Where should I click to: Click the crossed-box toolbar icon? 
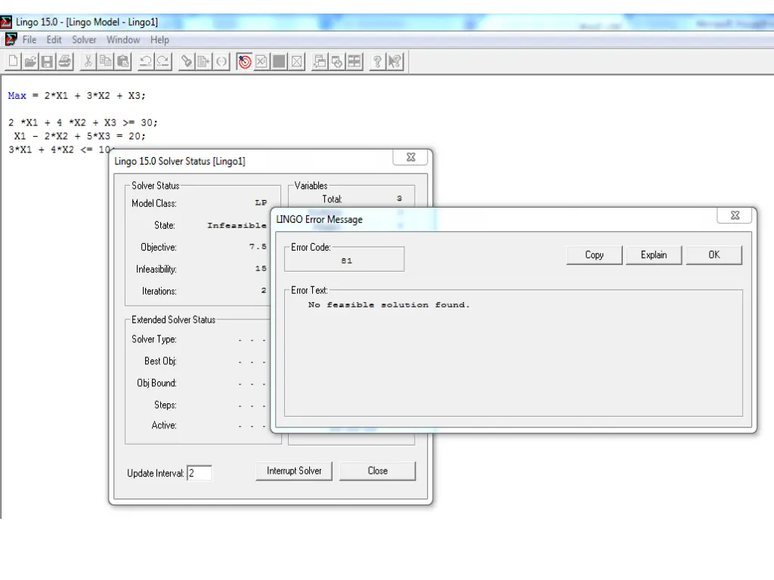pos(296,62)
